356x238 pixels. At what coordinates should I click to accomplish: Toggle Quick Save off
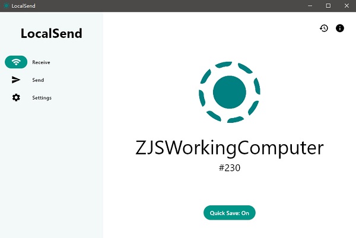[x=229, y=213]
